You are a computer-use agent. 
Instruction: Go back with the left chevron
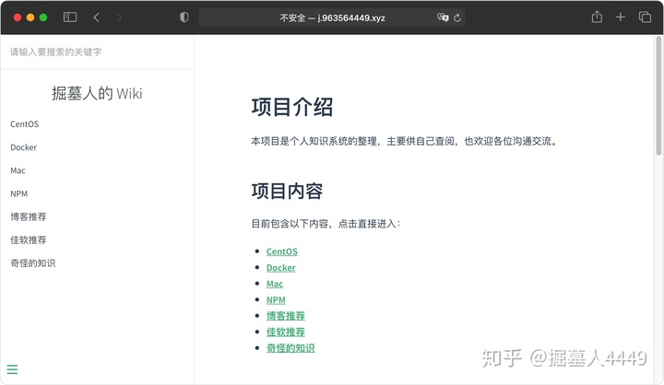(97, 17)
